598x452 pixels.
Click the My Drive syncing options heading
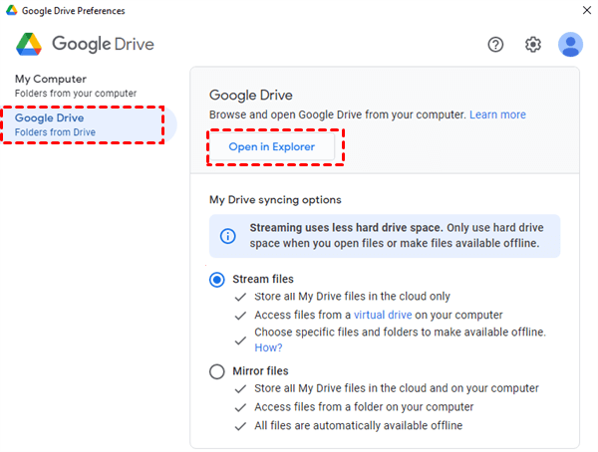pos(275,200)
